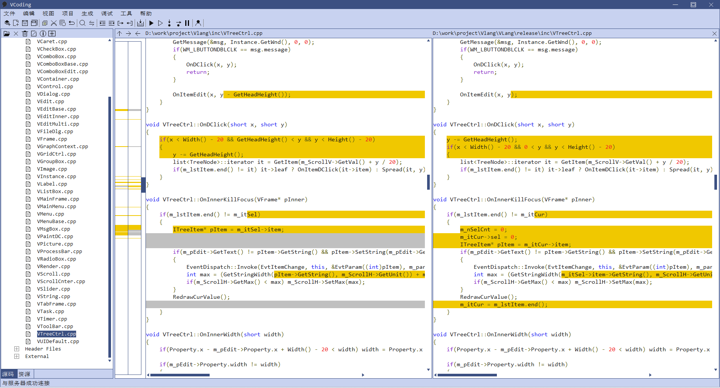Open search with the magnifier icon
This screenshot has width=720, height=388.
82,23
